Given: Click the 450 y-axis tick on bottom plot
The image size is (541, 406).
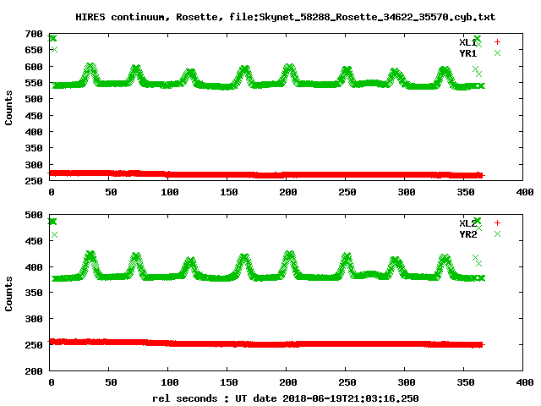Looking at the screenshot, I should point(34,241).
